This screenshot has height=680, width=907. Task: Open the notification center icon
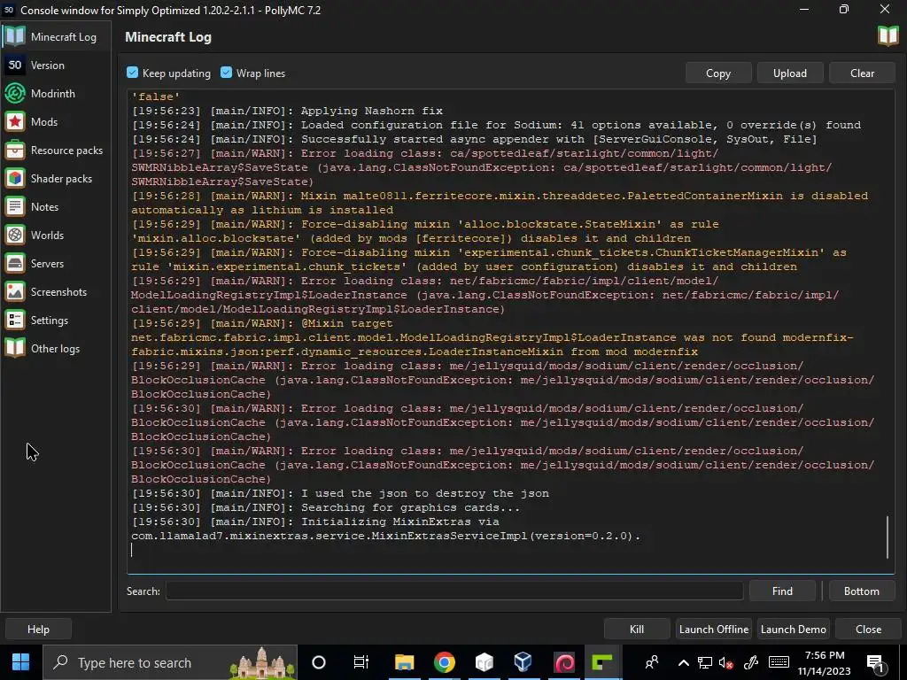[x=874, y=662]
